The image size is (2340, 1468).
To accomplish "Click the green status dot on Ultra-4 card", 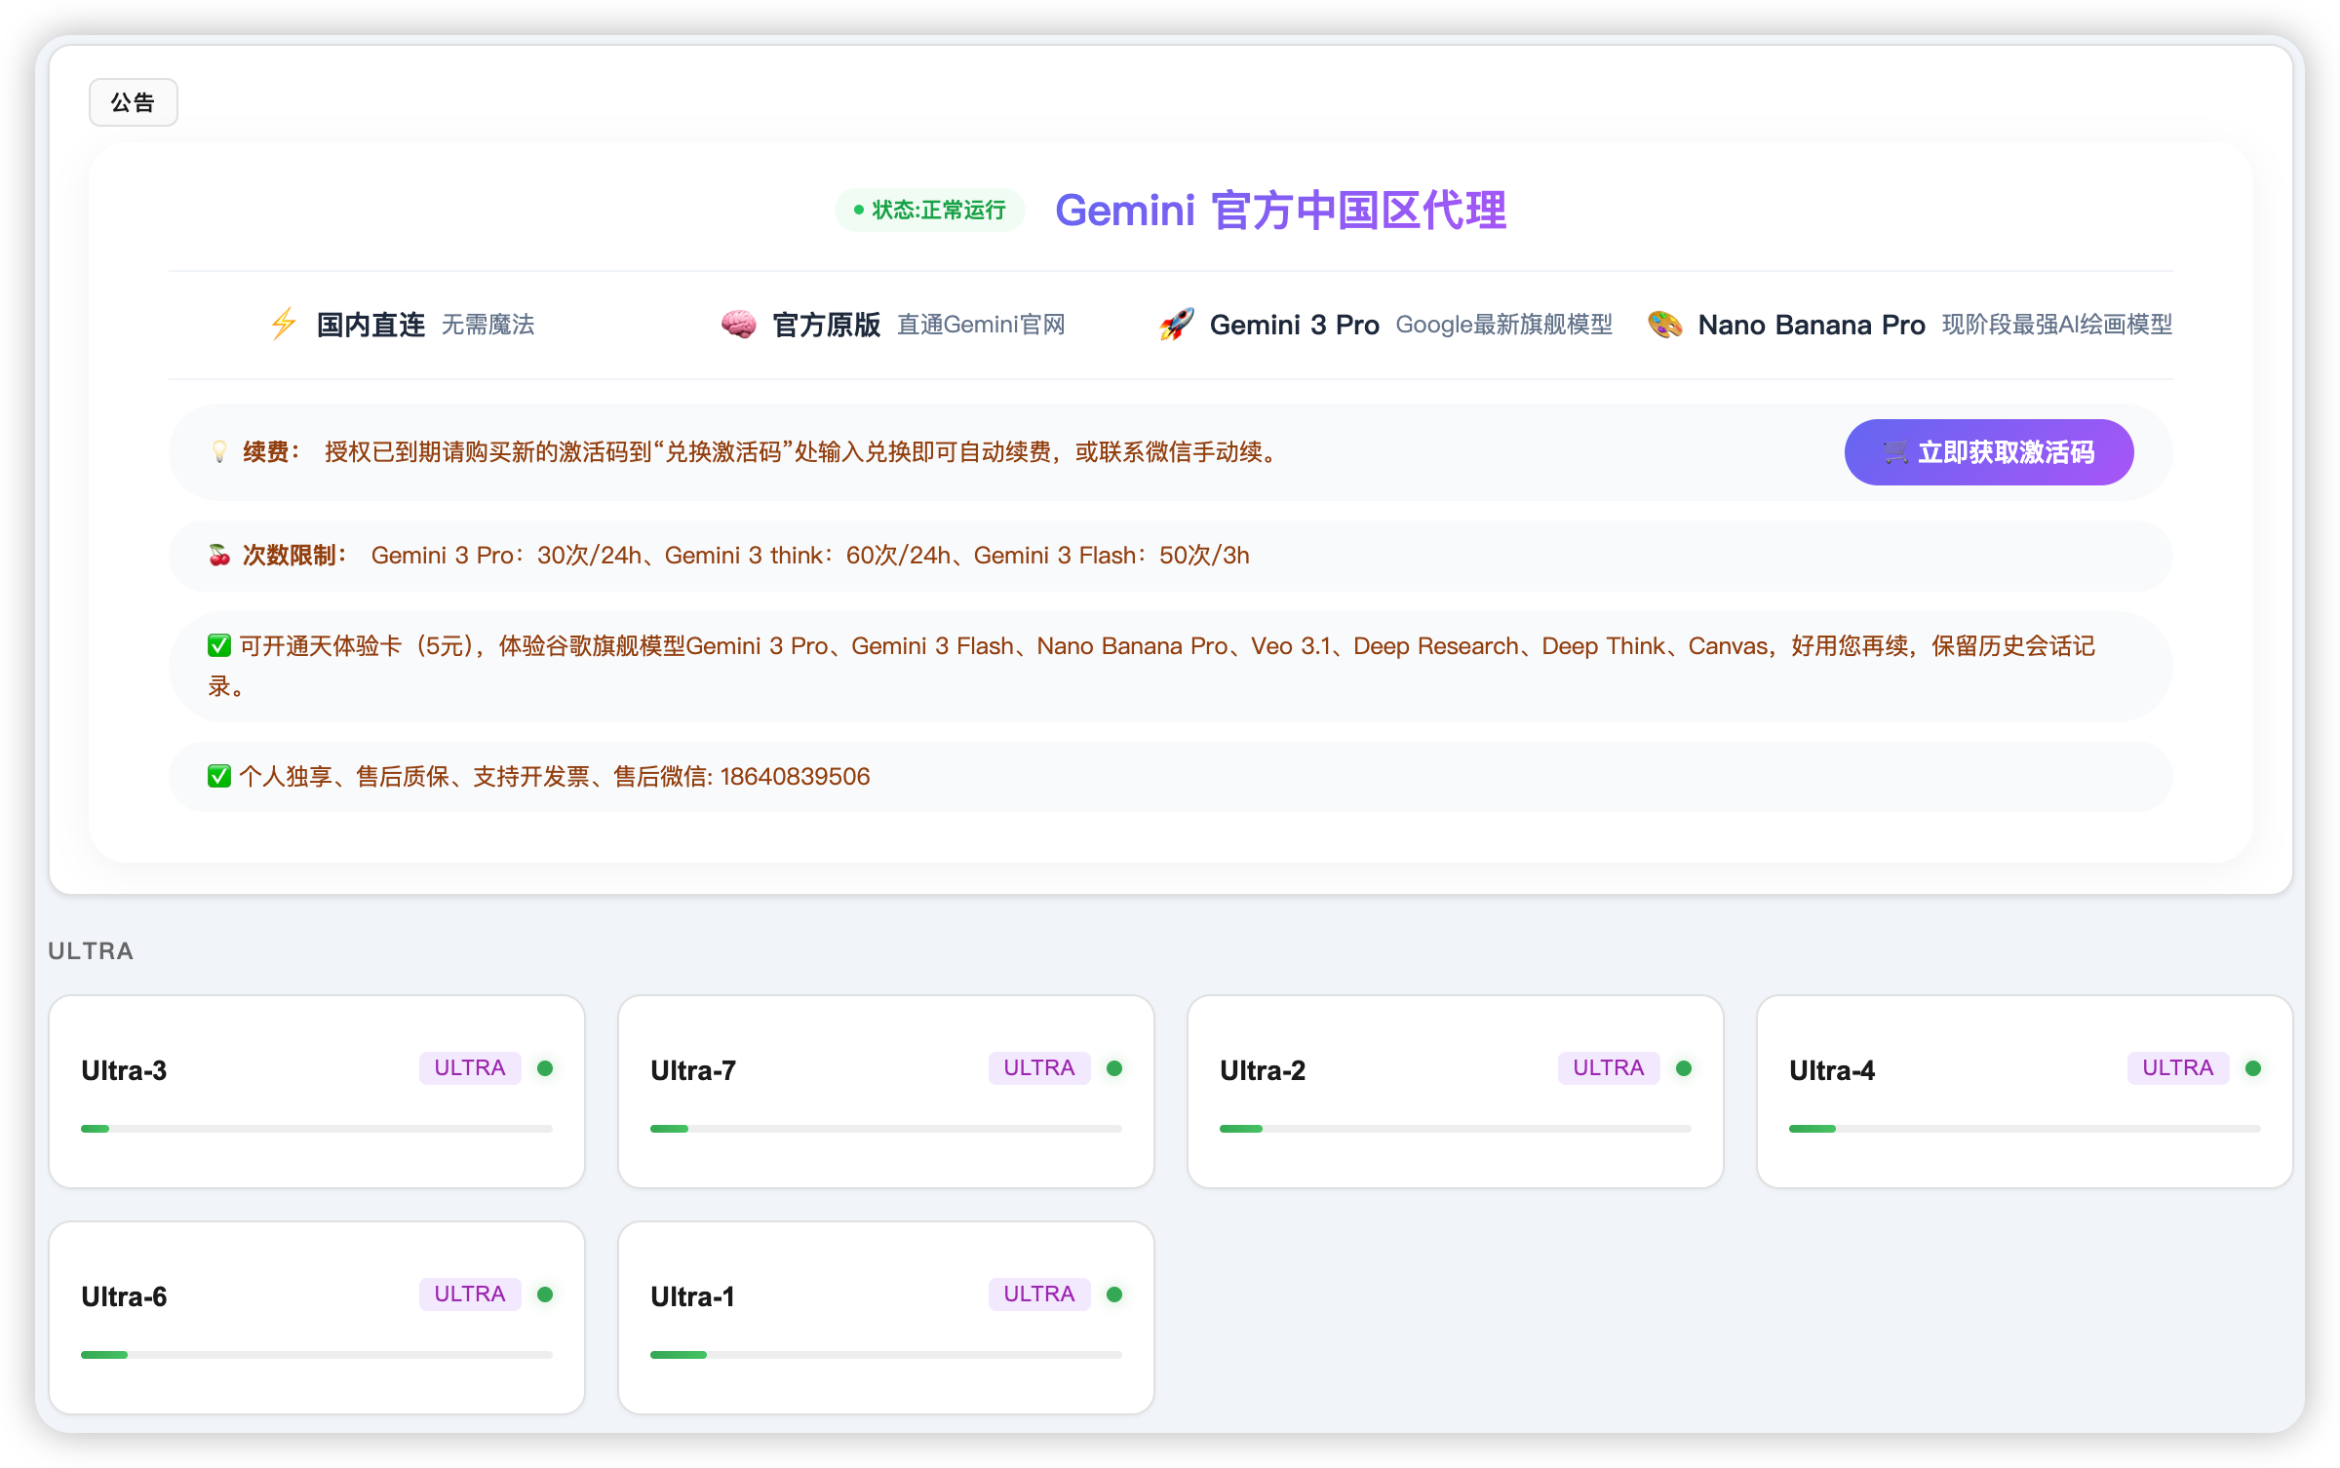I will coord(2253,1068).
